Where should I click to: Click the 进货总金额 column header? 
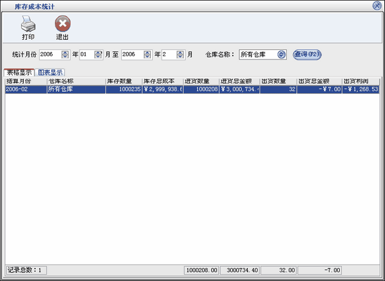tap(239, 82)
